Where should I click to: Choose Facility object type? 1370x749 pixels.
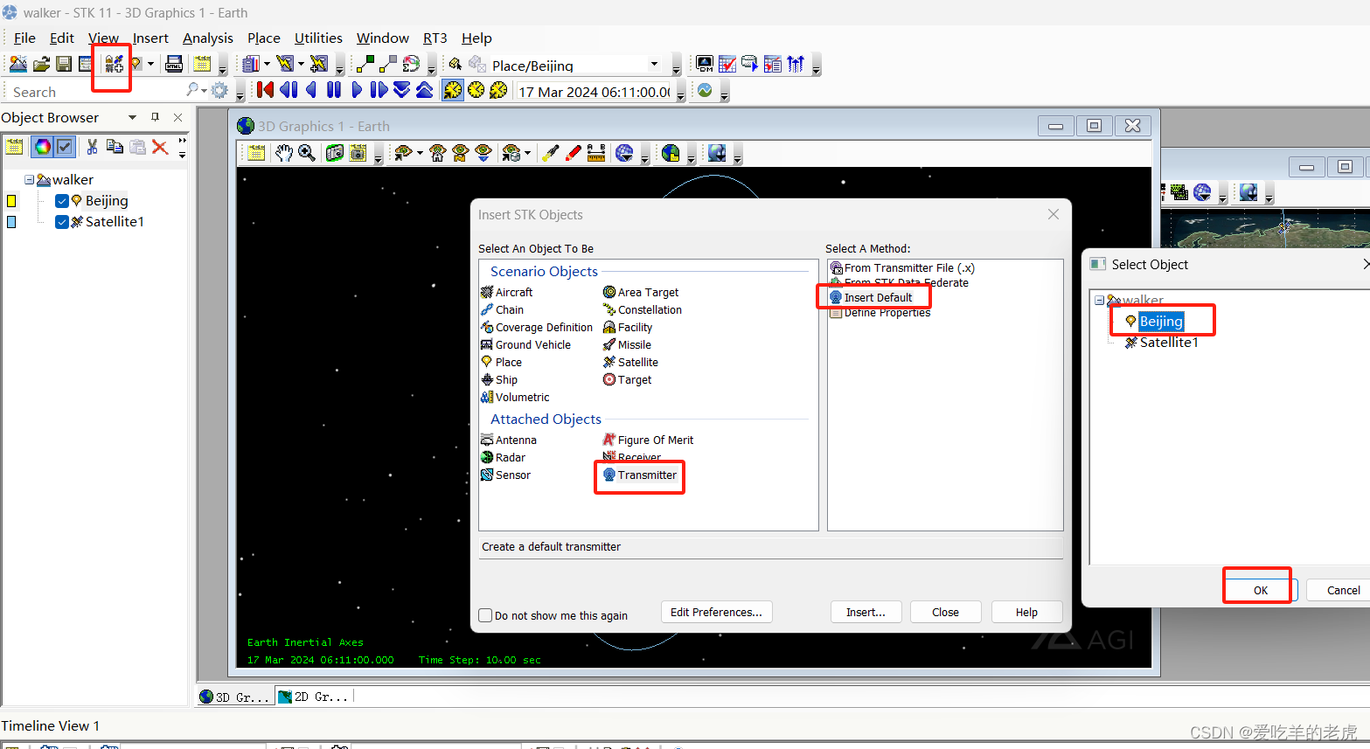pos(628,327)
